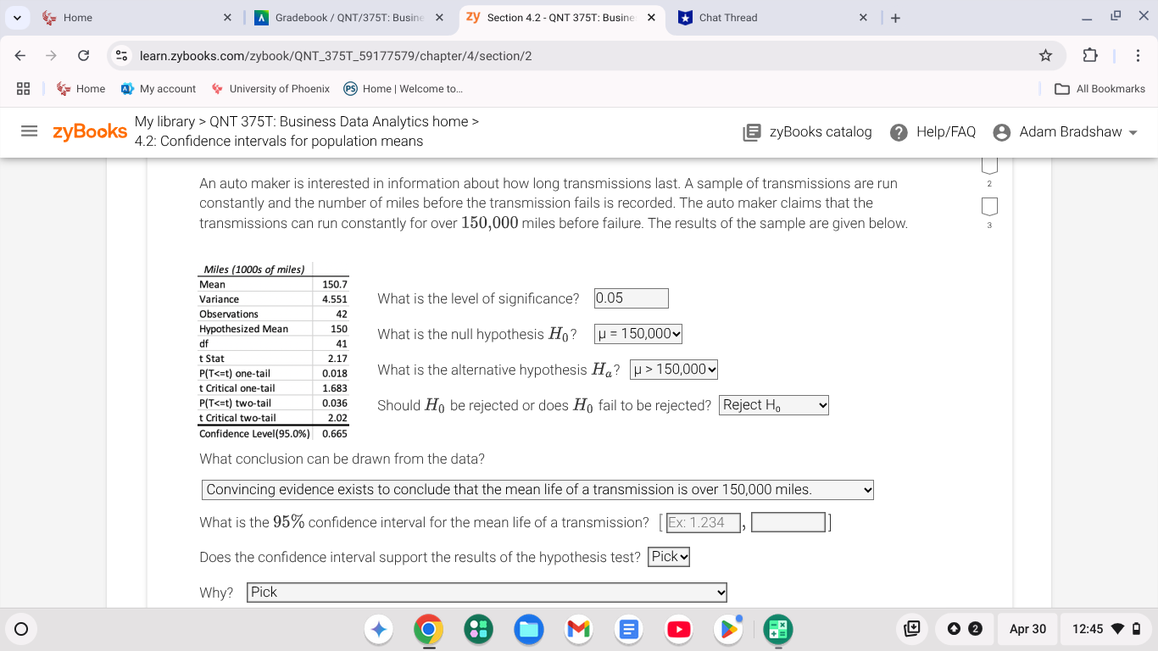Bookmark this page with the star
Screen dimensions: 1158x651
coord(1046,55)
